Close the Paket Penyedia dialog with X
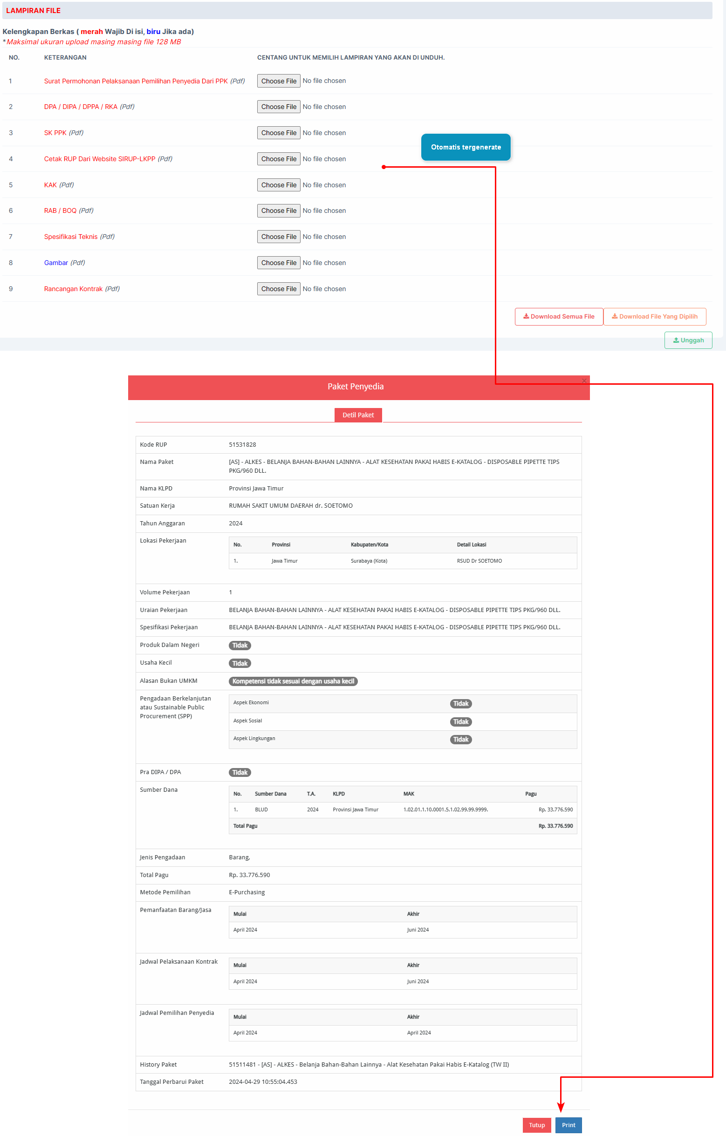The height and width of the screenshot is (1136, 726). [x=584, y=381]
